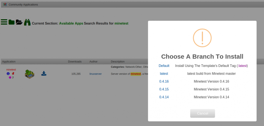
Task: Select the Default branch link
Action: pos(164,66)
